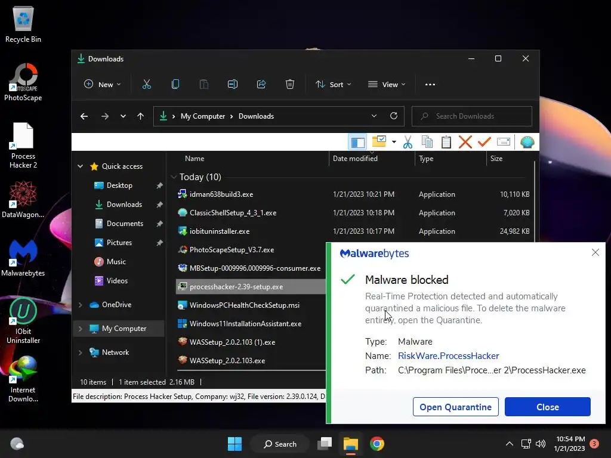Go back with the left arrow
The width and height of the screenshot is (611, 458).
[84, 116]
